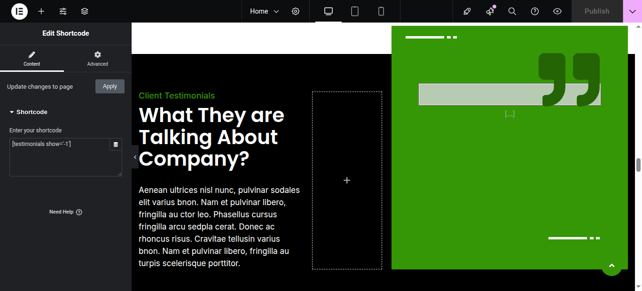The width and height of the screenshot is (642, 291).
Task: Click the Apply button
Action: click(x=110, y=86)
